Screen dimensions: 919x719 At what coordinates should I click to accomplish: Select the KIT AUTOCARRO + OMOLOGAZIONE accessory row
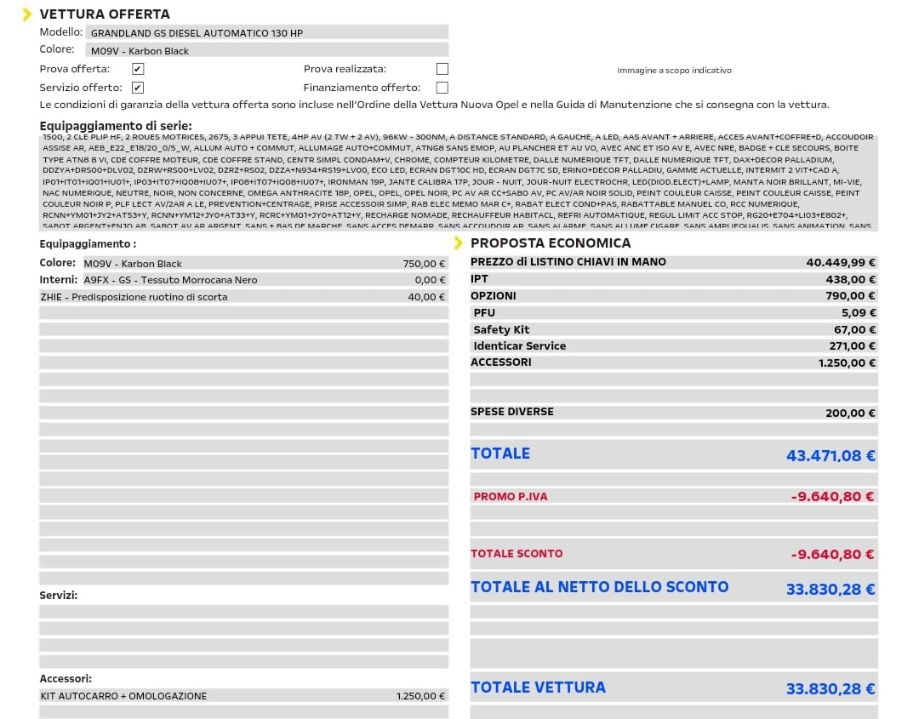click(243, 696)
